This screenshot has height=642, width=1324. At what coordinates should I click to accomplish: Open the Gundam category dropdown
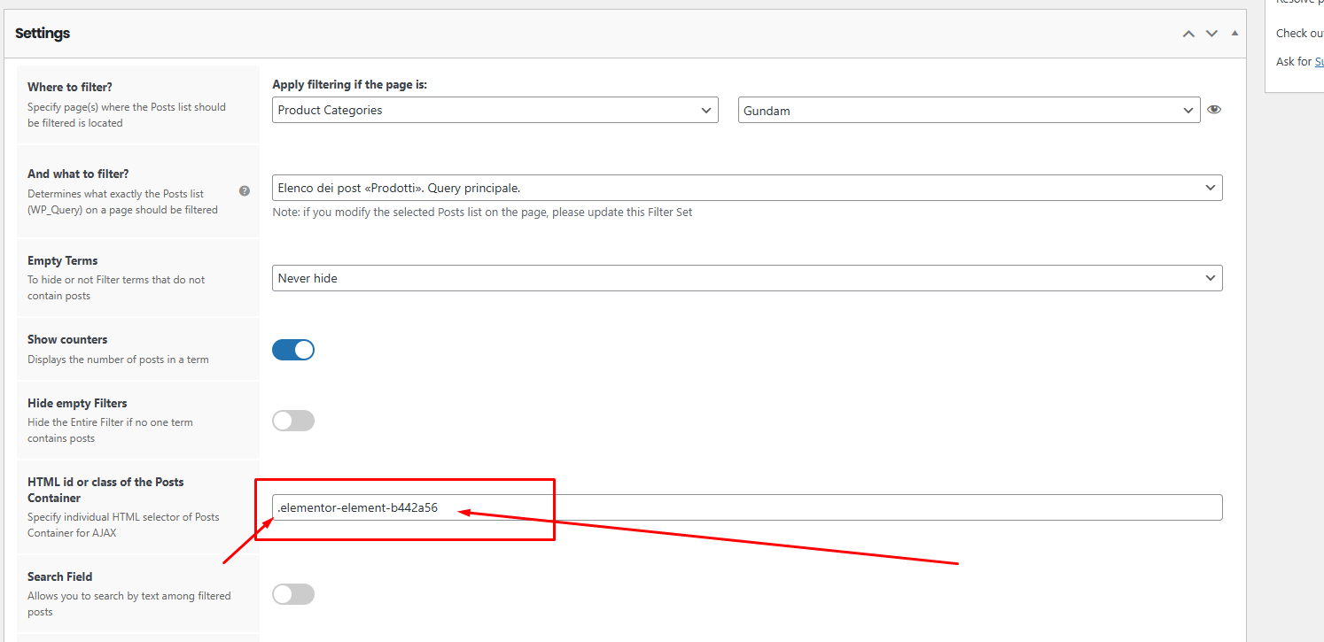(970, 110)
